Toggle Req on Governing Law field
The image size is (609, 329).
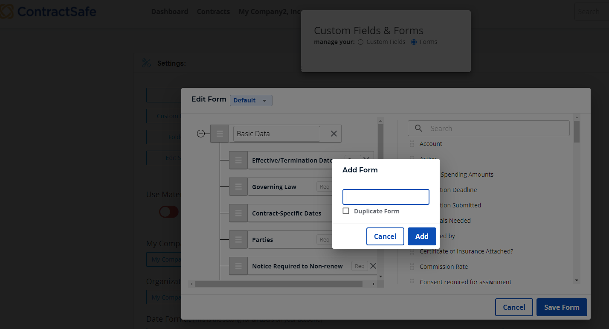[325, 186]
